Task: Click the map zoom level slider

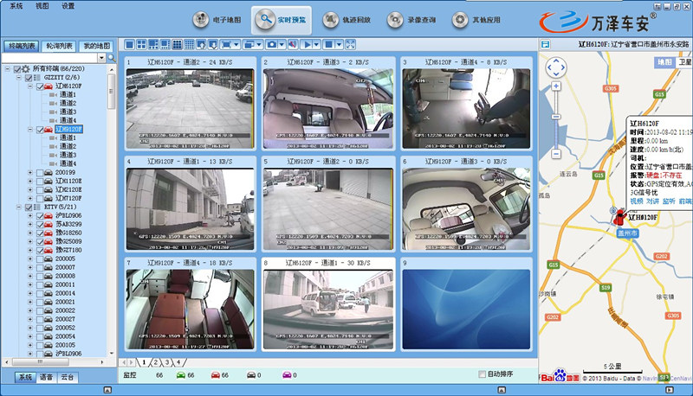Action: [x=555, y=117]
